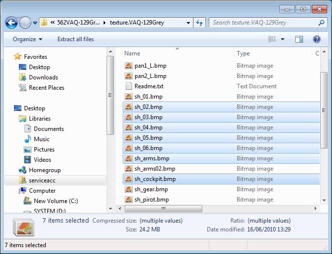Image resolution: width=332 pixels, height=254 pixels.
Task: Open the recent pages dropdown arrow
Action: [x=35, y=23]
